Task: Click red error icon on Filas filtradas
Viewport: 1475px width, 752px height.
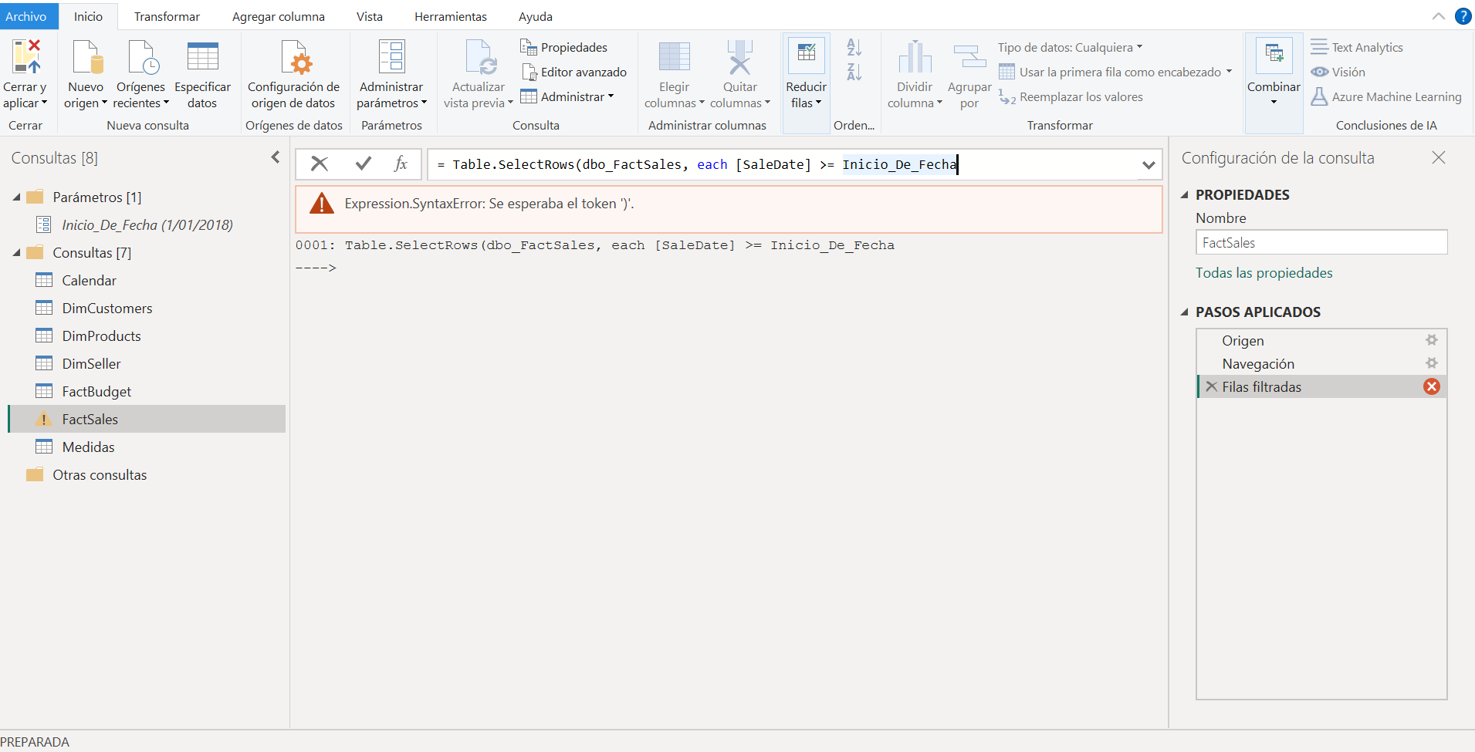Action: click(x=1432, y=386)
